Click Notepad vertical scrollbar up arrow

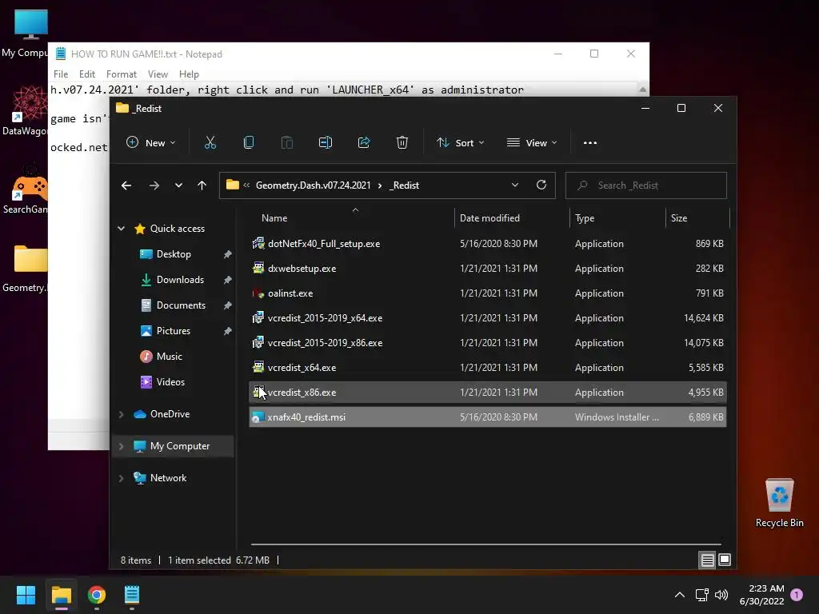pos(642,90)
